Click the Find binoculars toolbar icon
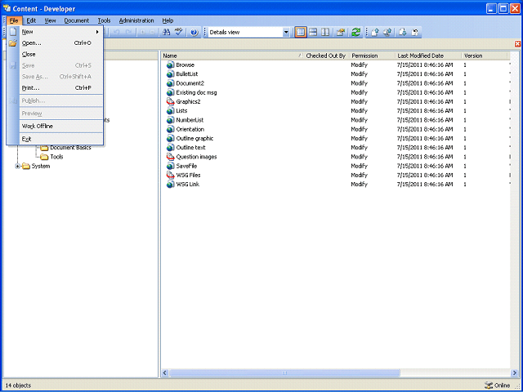Image resolution: width=523 pixels, height=392 pixels. point(166,32)
